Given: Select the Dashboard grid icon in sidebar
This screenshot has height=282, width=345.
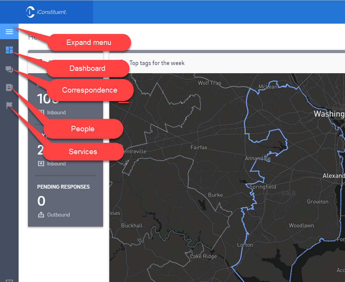Looking at the screenshot, I should coord(9,50).
